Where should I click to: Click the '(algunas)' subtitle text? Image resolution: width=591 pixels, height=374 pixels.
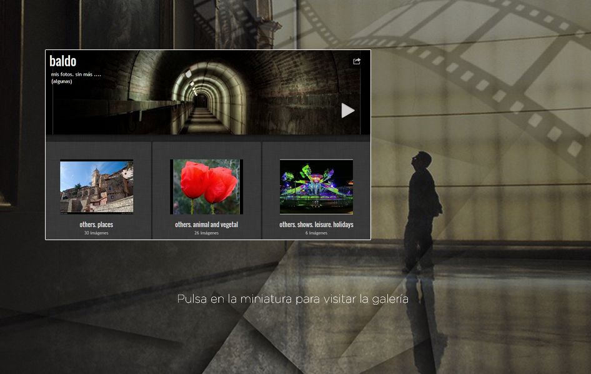[x=61, y=81]
